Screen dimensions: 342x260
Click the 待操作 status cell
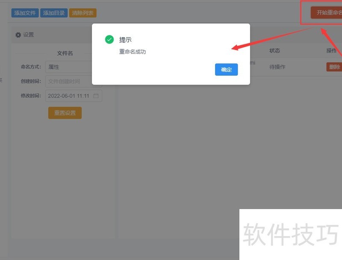277,67
